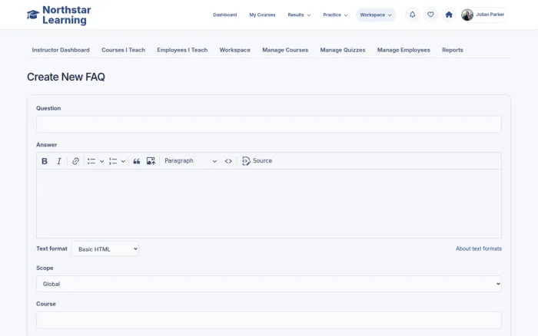Open the Text format Basic HTML dropdown

(x=105, y=249)
